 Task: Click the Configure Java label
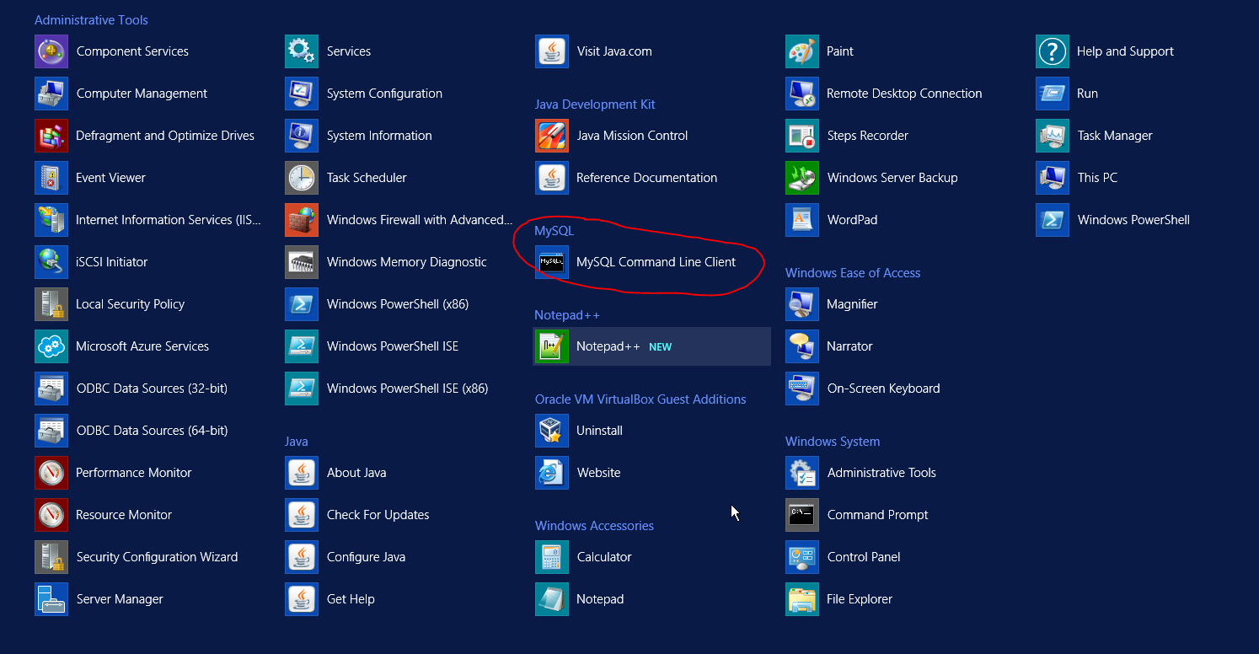coord(366,557)
